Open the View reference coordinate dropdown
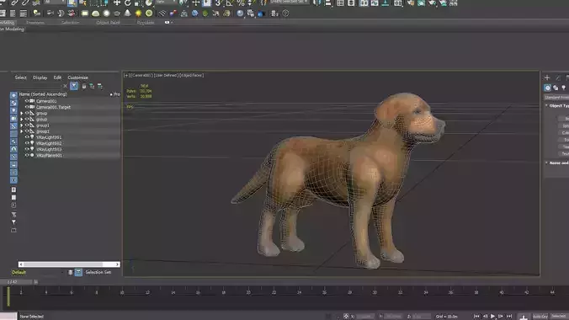The height and width of the screenshot is (320, 569). (166, 3)
